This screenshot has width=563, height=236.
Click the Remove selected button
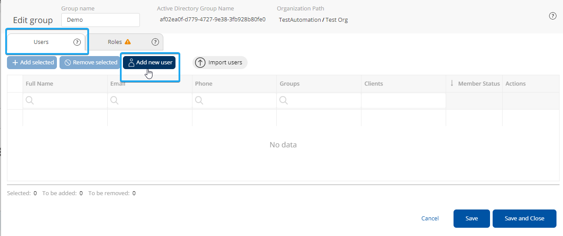coord(90,63)
